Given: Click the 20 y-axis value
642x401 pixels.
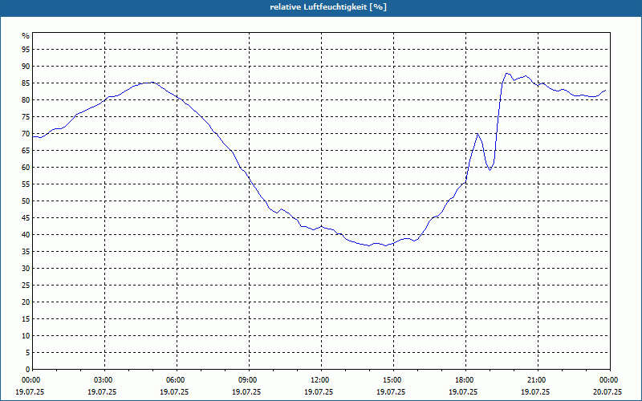Looking at the screenshot, I should [x=26, y=302].
